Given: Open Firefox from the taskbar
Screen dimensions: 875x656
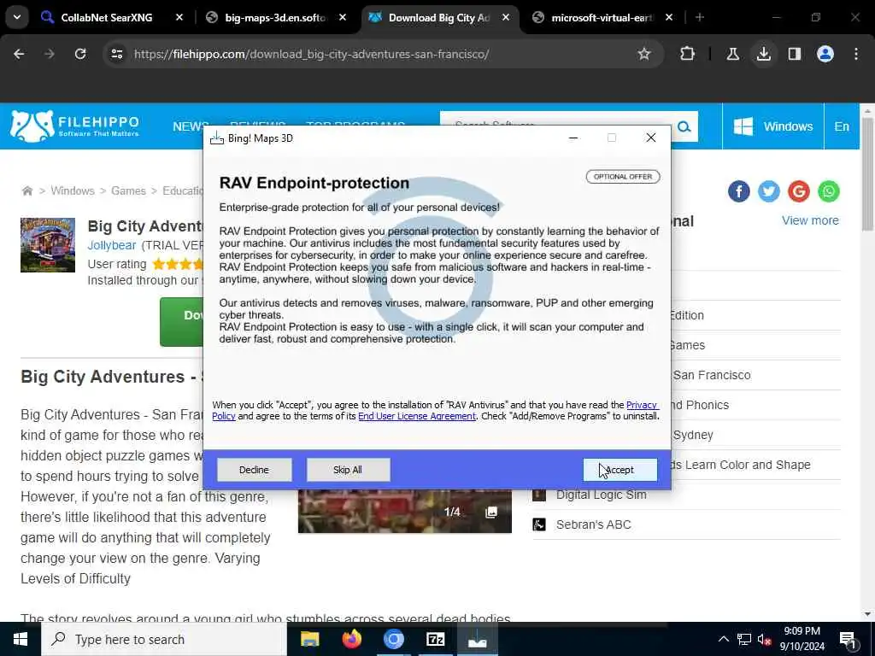Looking at the screenshot, I should click(351, 639).
